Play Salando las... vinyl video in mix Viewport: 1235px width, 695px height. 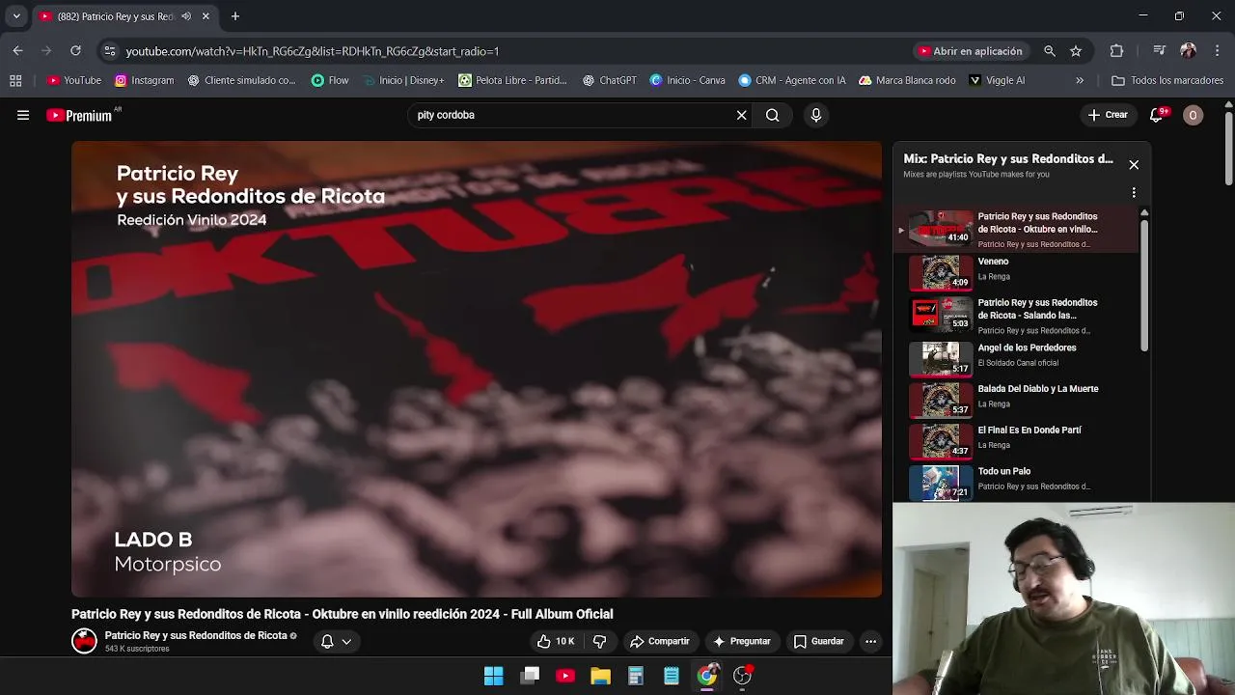pyautogui.click(x=1017, y=315)
